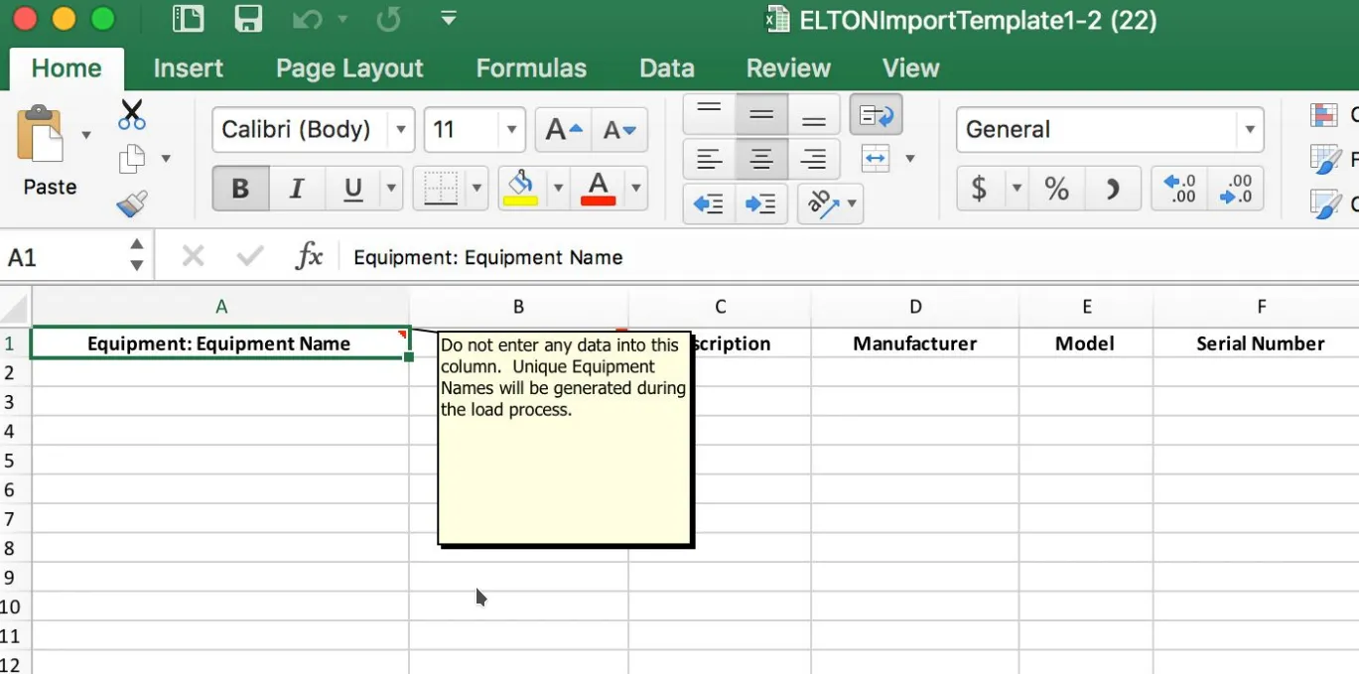Decrease font size with smaller A
The width and height of the screenshot is (1359, 674).
click(x=619, y=130)
